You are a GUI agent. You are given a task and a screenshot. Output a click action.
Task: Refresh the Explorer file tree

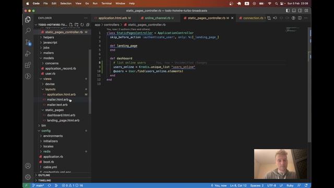tap(82, 25)
